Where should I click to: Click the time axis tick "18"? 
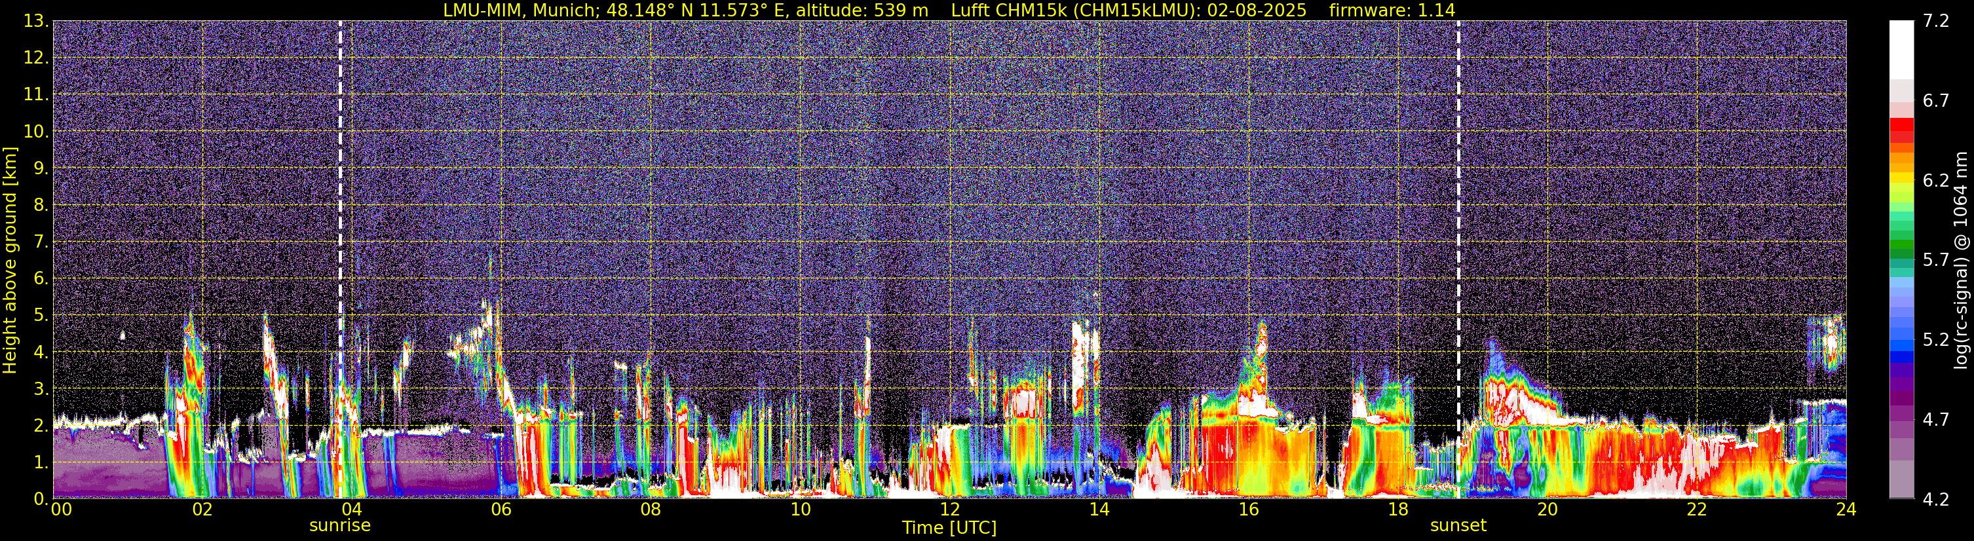pyautogui.click(x=1397, y=510)
